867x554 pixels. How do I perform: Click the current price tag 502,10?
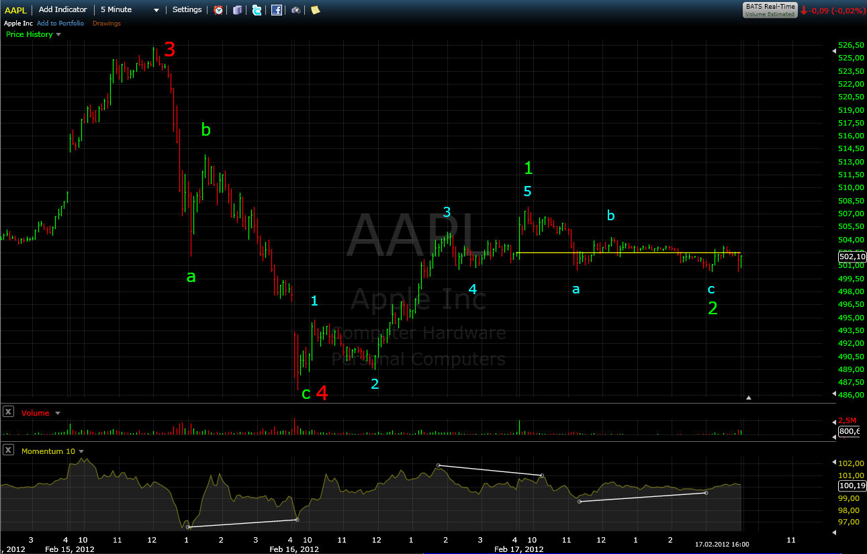(x=852, y=257)
